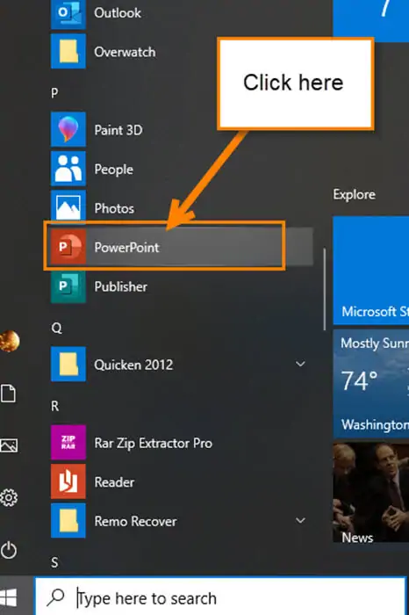
Task: Click the Overwatch folder icon
Action: 68,51
